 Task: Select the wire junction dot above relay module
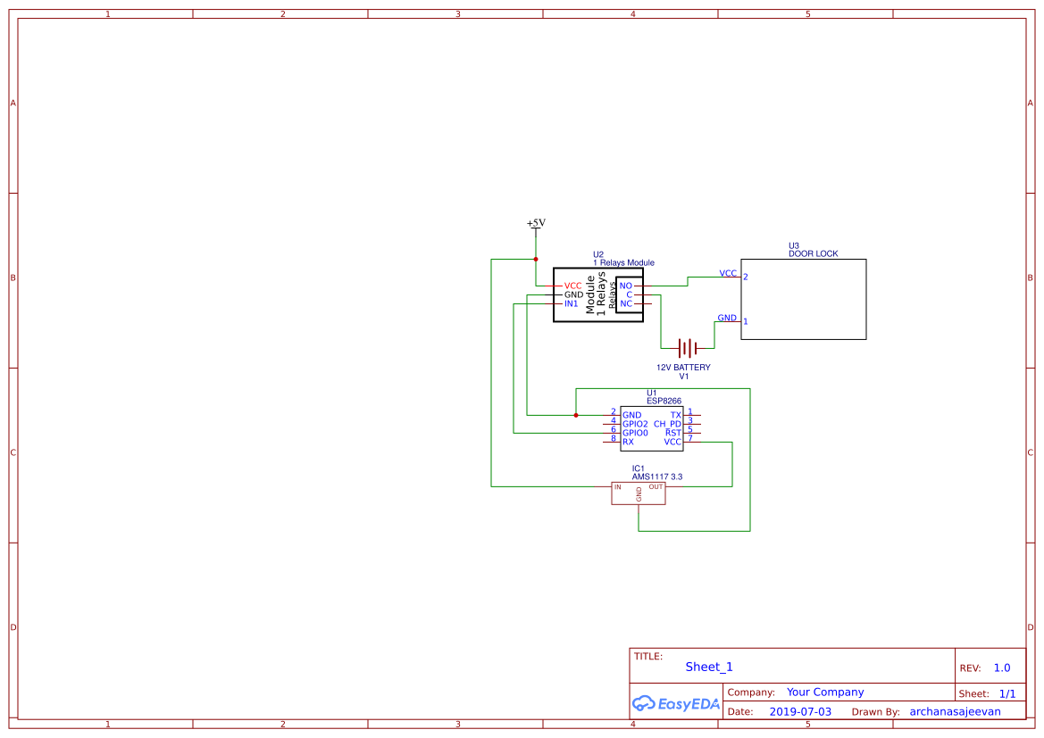pos(535,260)
